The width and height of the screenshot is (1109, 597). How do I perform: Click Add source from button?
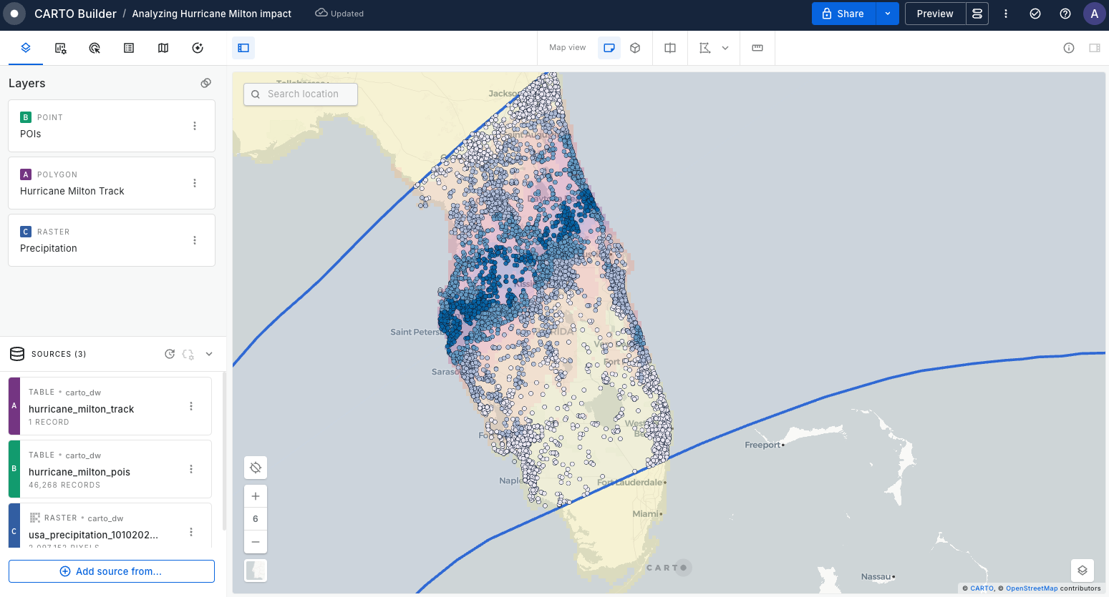coord(112,571)
